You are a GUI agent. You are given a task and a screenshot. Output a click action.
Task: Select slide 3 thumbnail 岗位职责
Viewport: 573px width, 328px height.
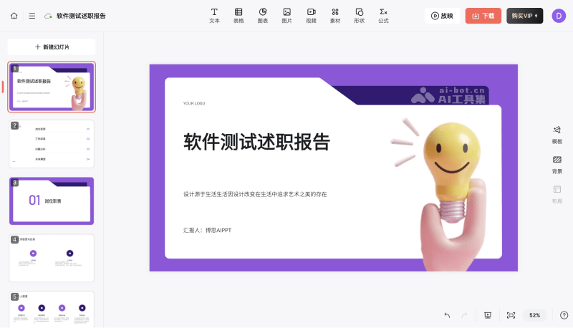tap(52, 201)
